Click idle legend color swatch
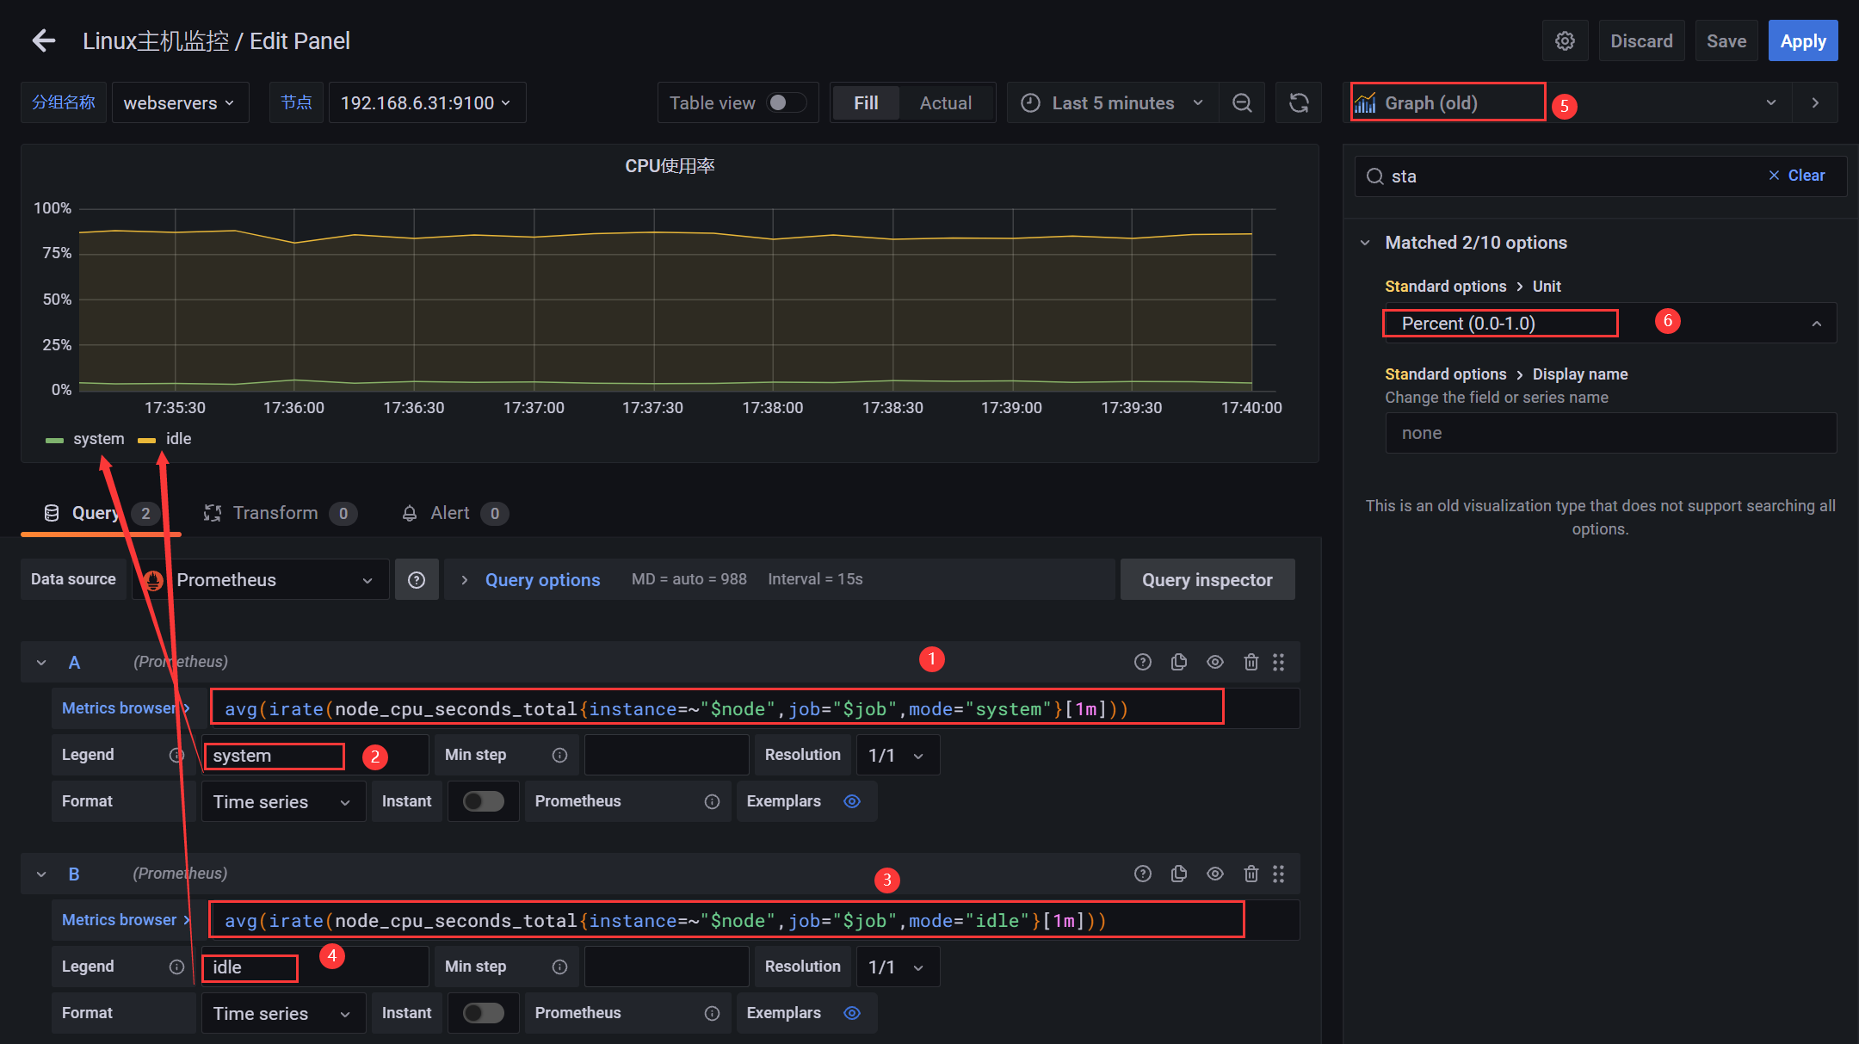Image resolution: width=1859 pixels, height=1044 pixels. [x=146, y=440]
